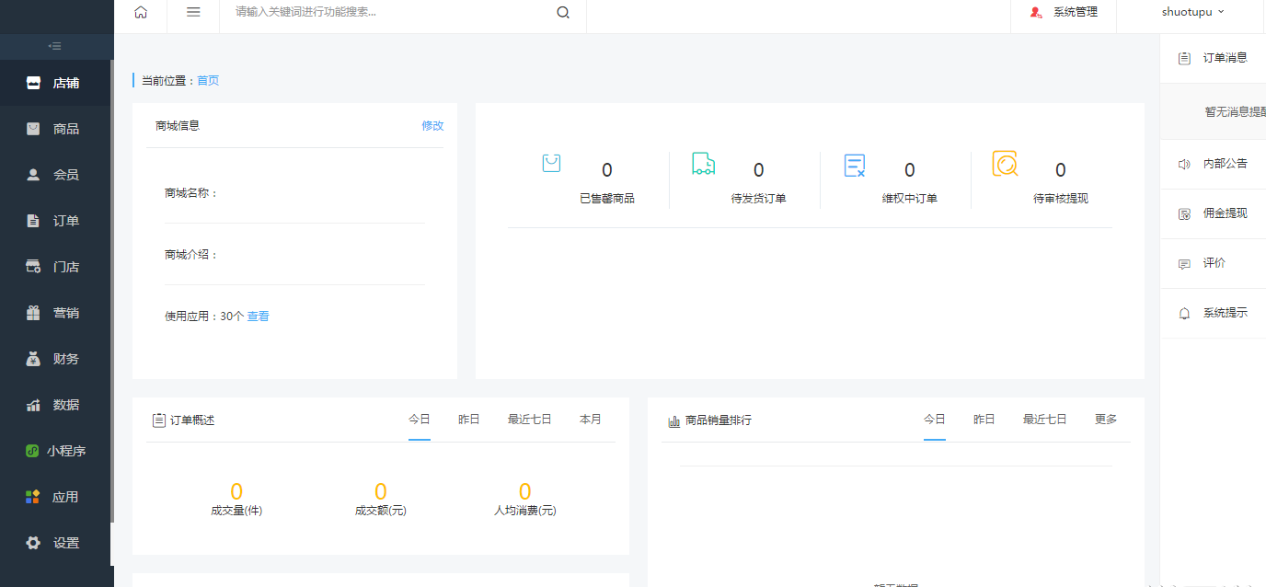Click the home icon in top bar
The width and height of the screenshot is (1266, 587).
pyautogui.click(x=141, y=12)
